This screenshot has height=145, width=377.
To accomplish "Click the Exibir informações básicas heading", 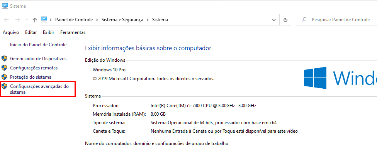I will click(x=148, y=48).
